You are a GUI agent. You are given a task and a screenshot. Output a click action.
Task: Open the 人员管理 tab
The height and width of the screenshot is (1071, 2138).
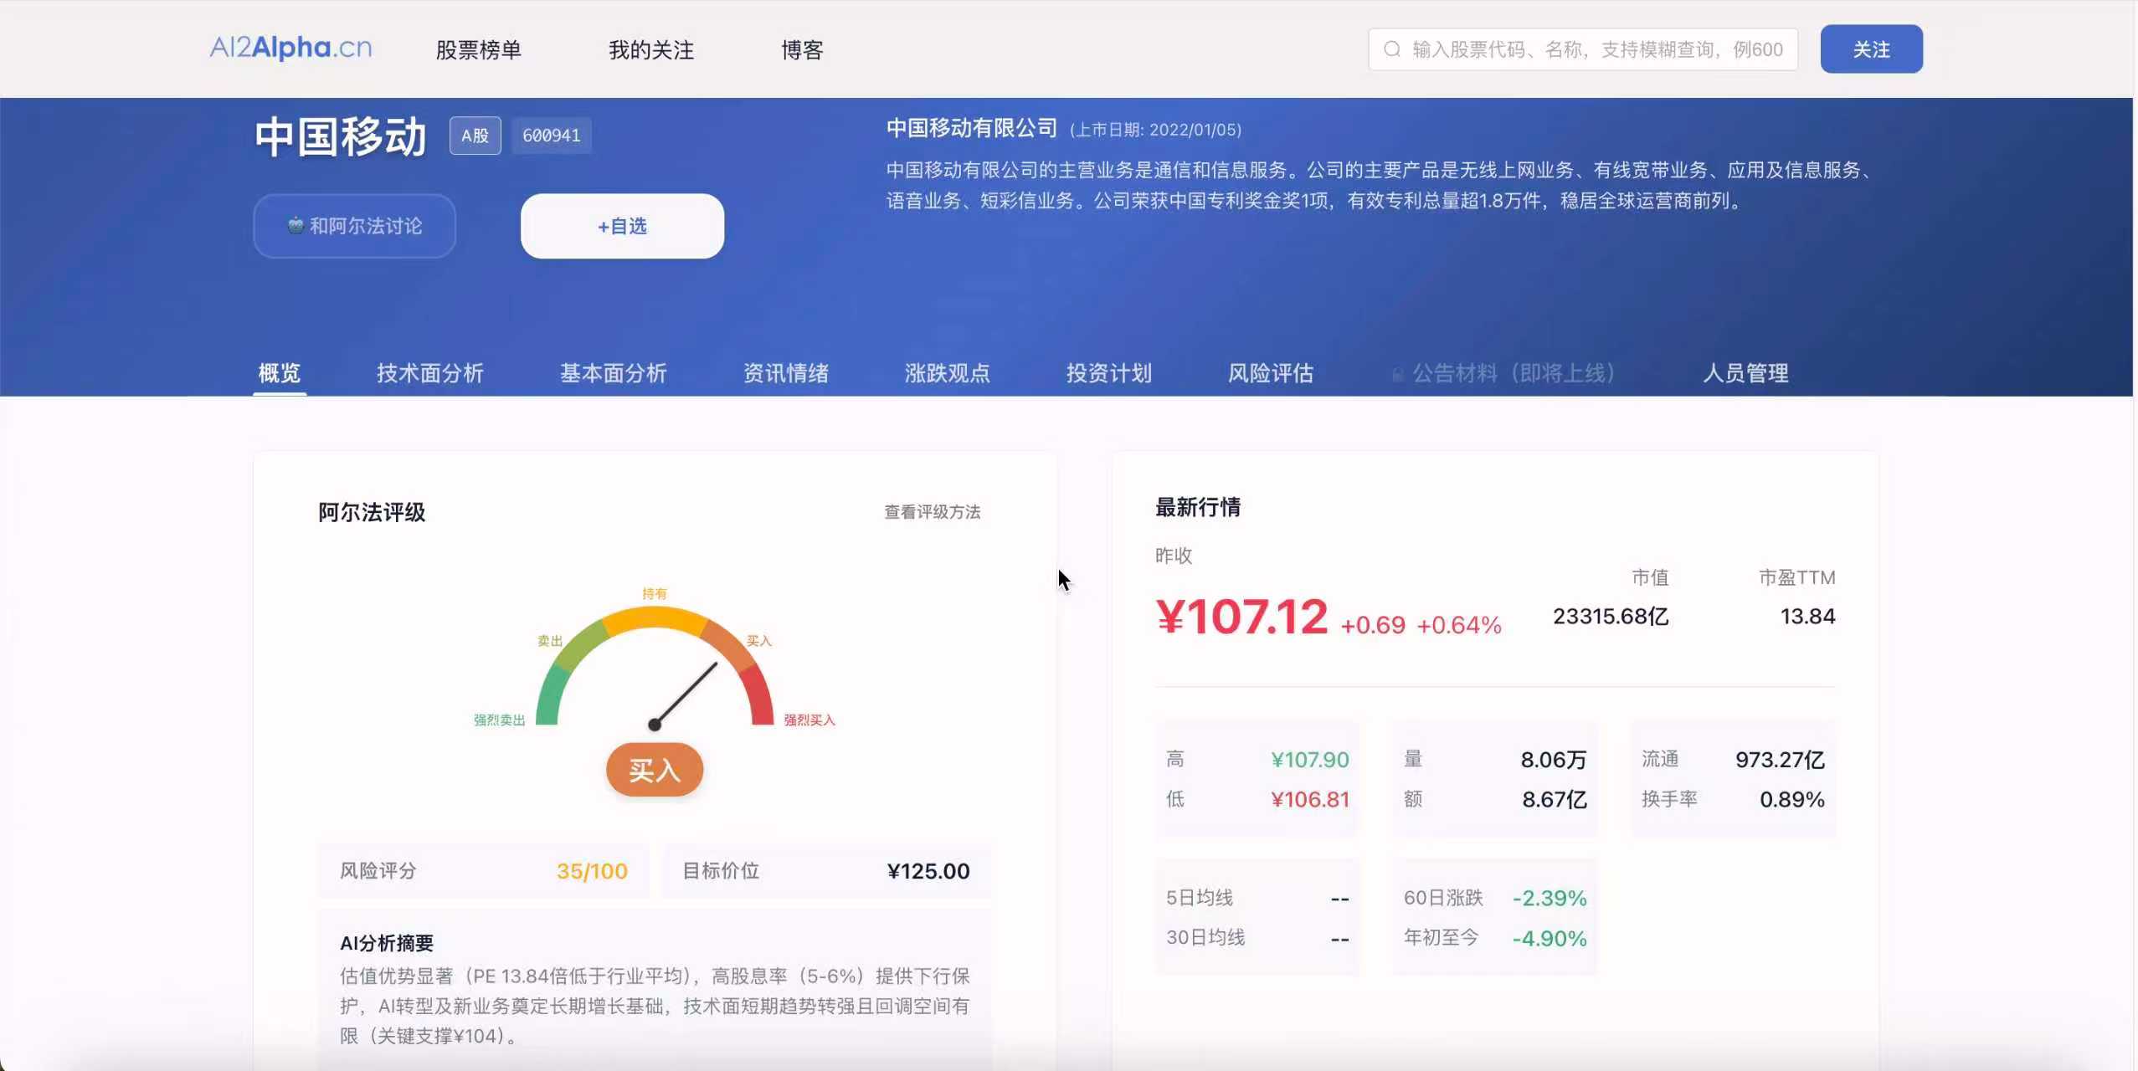[x=1745, y=373]
